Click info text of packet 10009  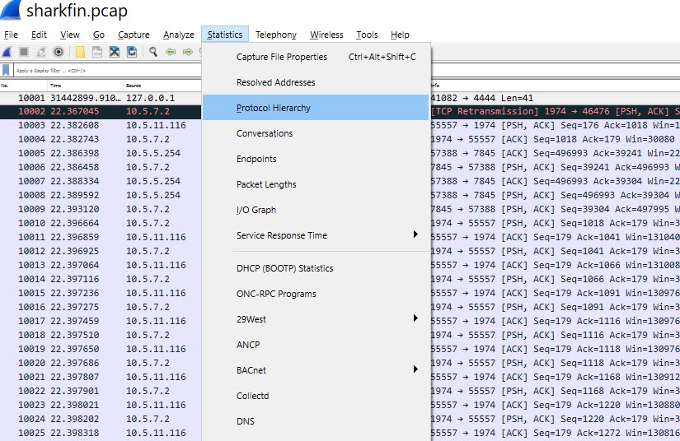click(555, 209)
